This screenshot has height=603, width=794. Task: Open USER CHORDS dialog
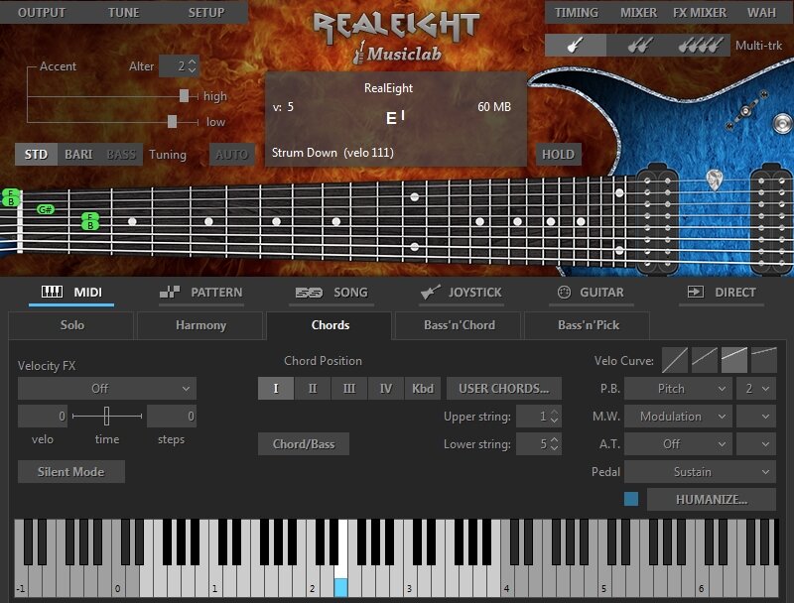(x=504, y=389)
